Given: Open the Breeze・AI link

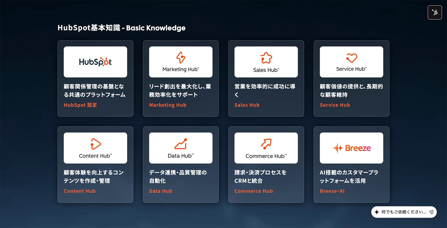Looking at the screenshot, I should click(332, 191).
